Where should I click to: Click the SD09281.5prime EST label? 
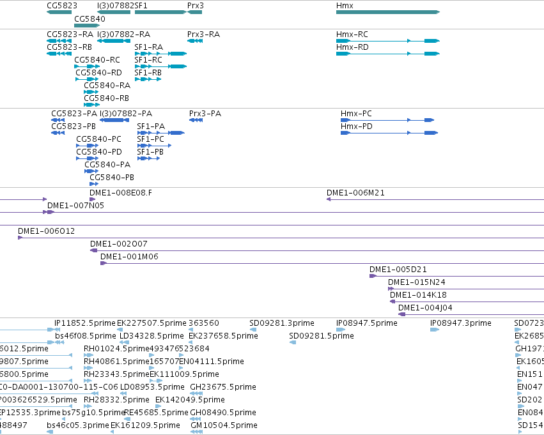[322, 336]
